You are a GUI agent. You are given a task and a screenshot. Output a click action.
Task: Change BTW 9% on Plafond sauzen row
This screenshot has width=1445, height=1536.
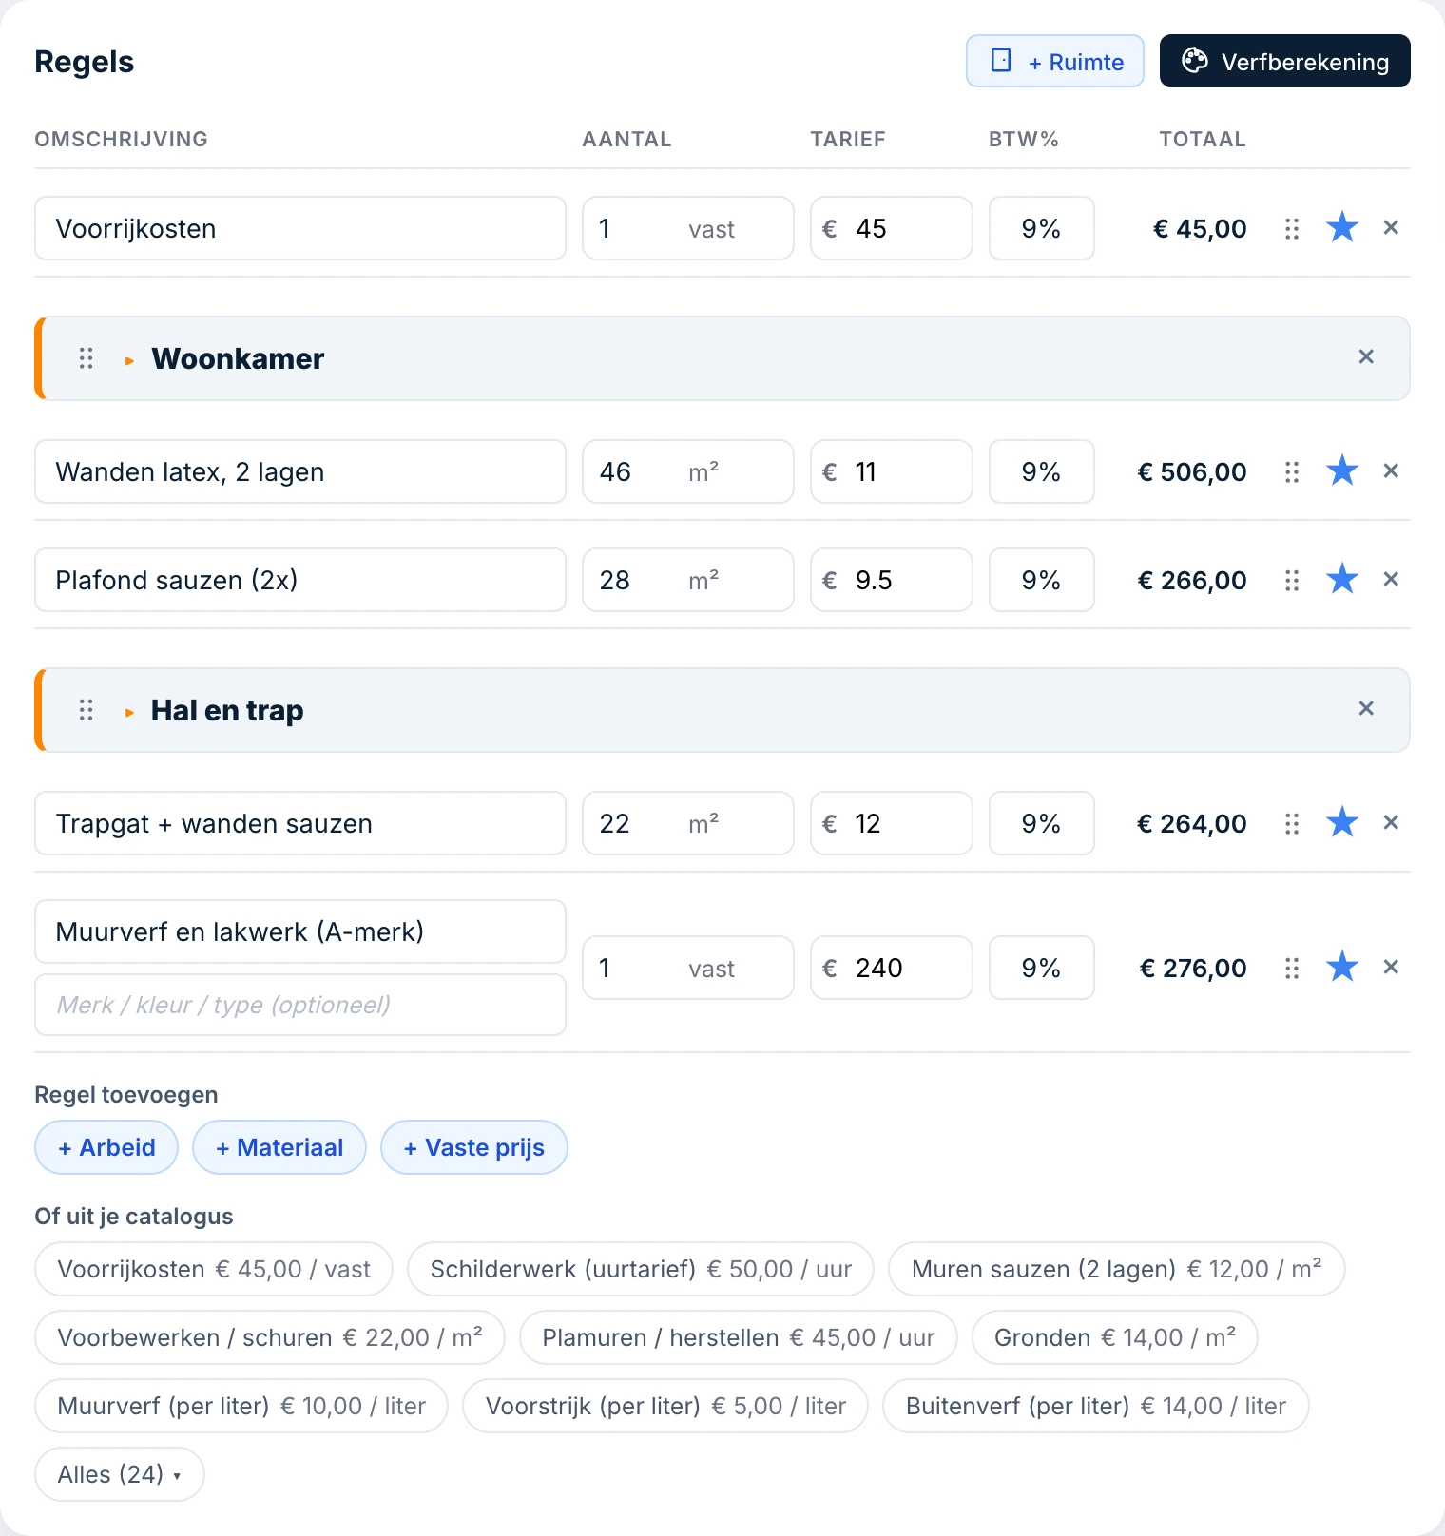coord(1042,580)
